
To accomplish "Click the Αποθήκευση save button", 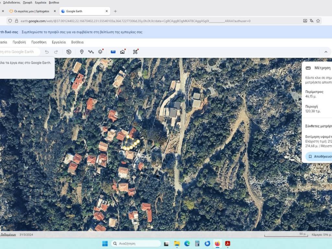I will pos(319,156).
